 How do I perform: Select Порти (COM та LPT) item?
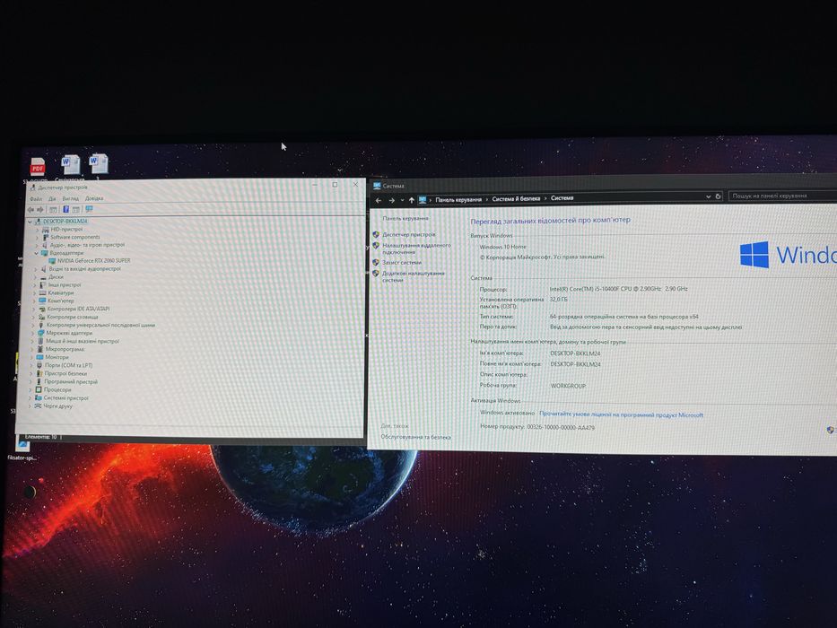pos(68,365)
